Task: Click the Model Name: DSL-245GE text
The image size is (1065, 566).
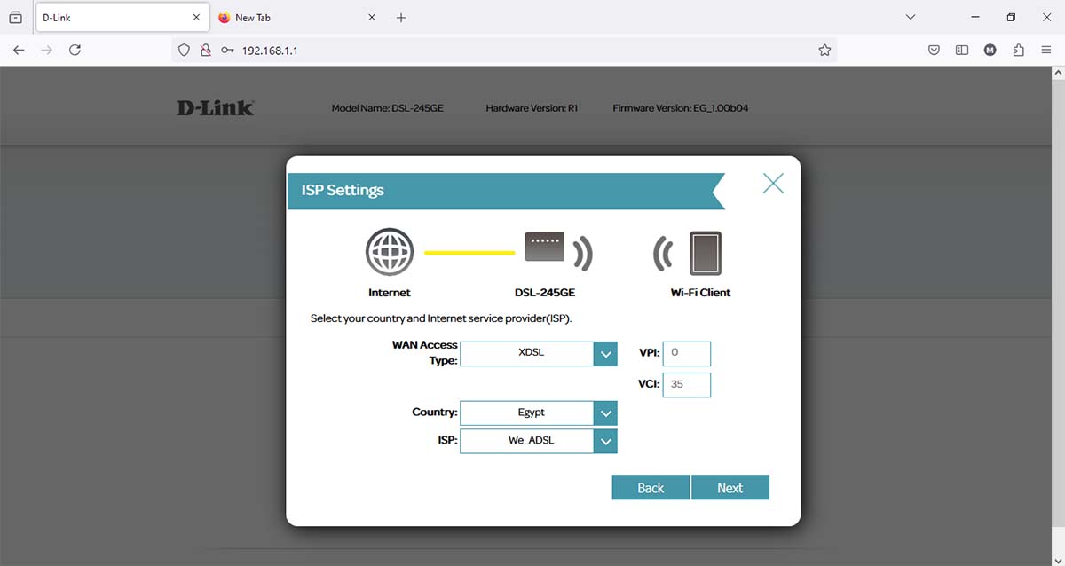Action: tap(387, 108)
